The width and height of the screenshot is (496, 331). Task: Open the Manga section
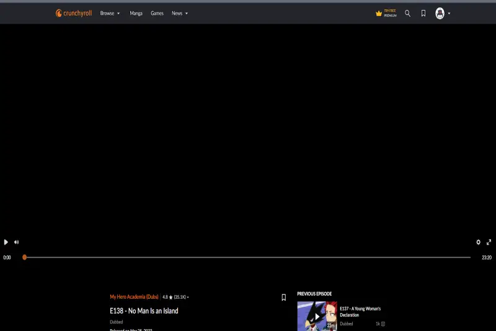click(136, 13)
